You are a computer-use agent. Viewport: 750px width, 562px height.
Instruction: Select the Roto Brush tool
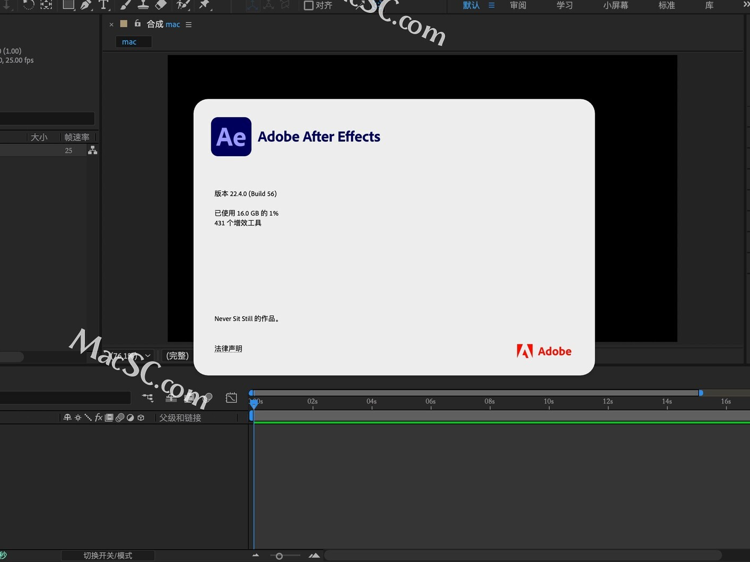pyautogui.click(x=183, y=5)
